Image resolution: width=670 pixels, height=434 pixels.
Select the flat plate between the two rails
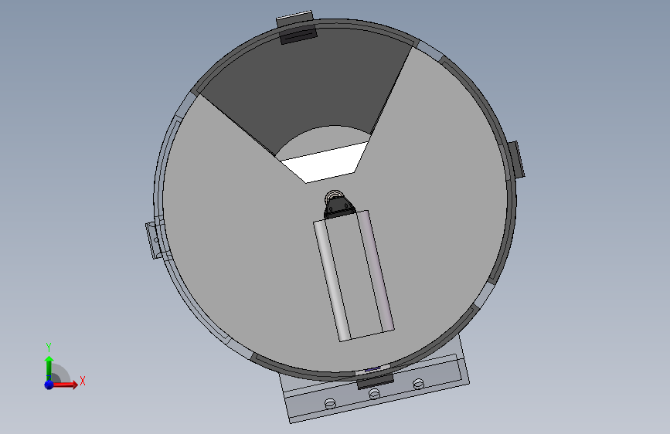click(354, 275)
